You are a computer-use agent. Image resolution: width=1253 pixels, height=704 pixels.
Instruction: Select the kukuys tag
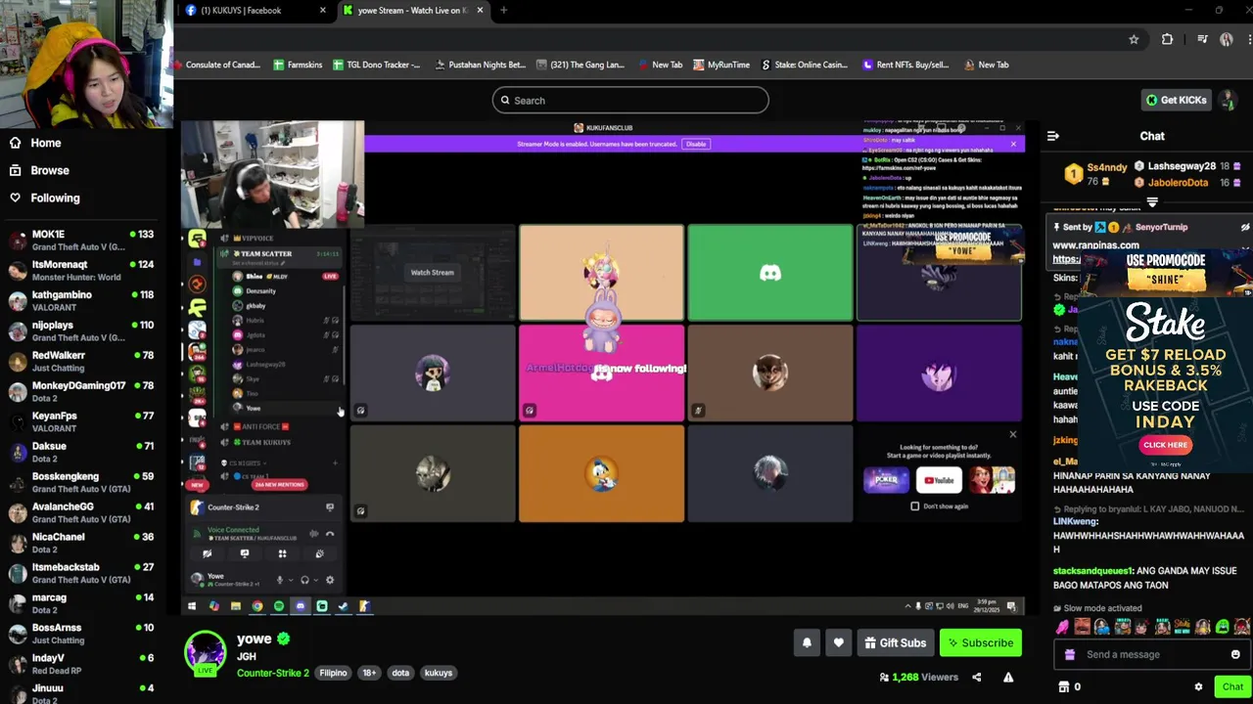click(439, 673)
